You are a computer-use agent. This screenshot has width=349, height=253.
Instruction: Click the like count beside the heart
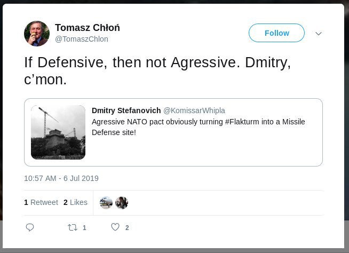[x=127, y=228]
